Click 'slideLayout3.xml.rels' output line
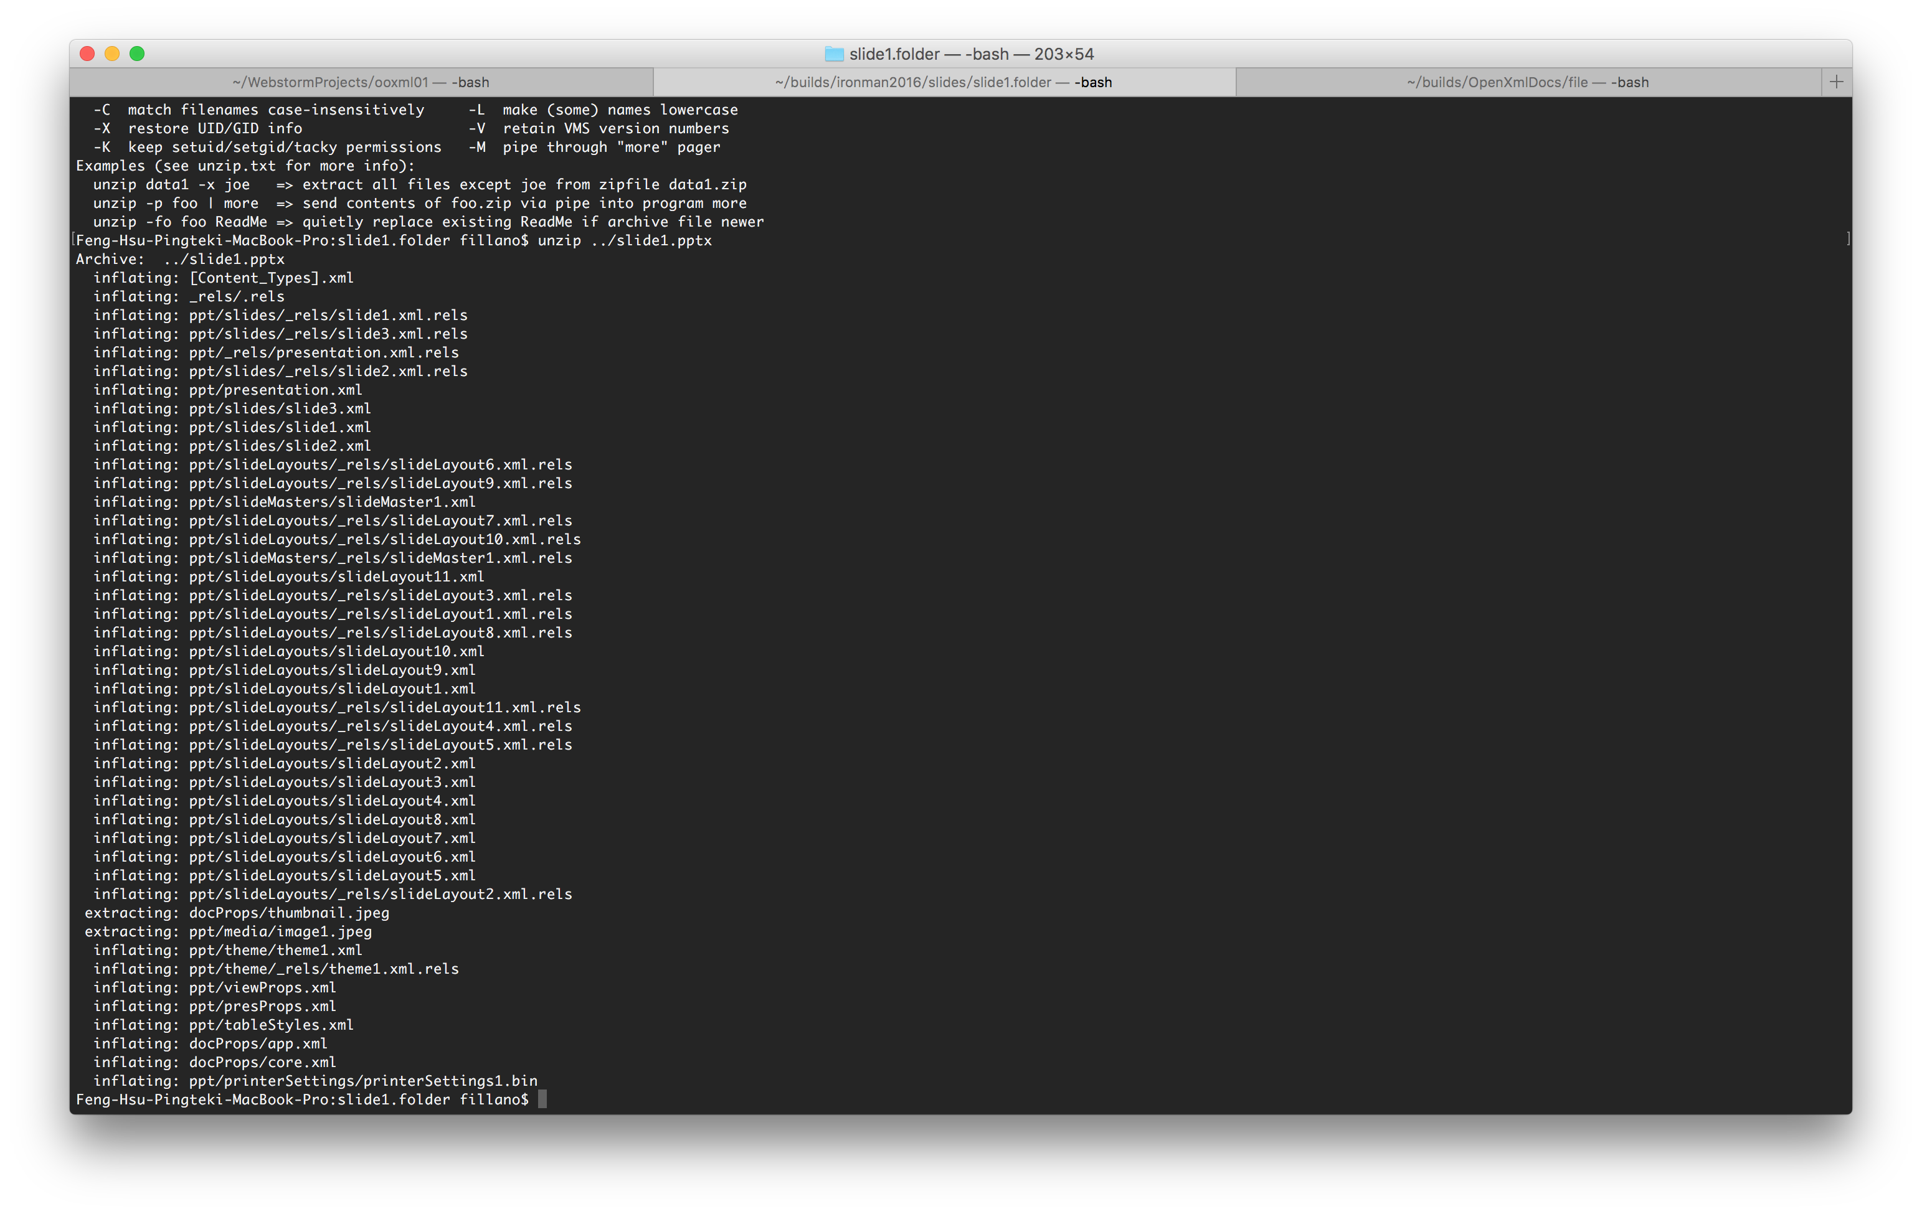This screenshot has height=1214, width=1922. click(x=333, y=595)
